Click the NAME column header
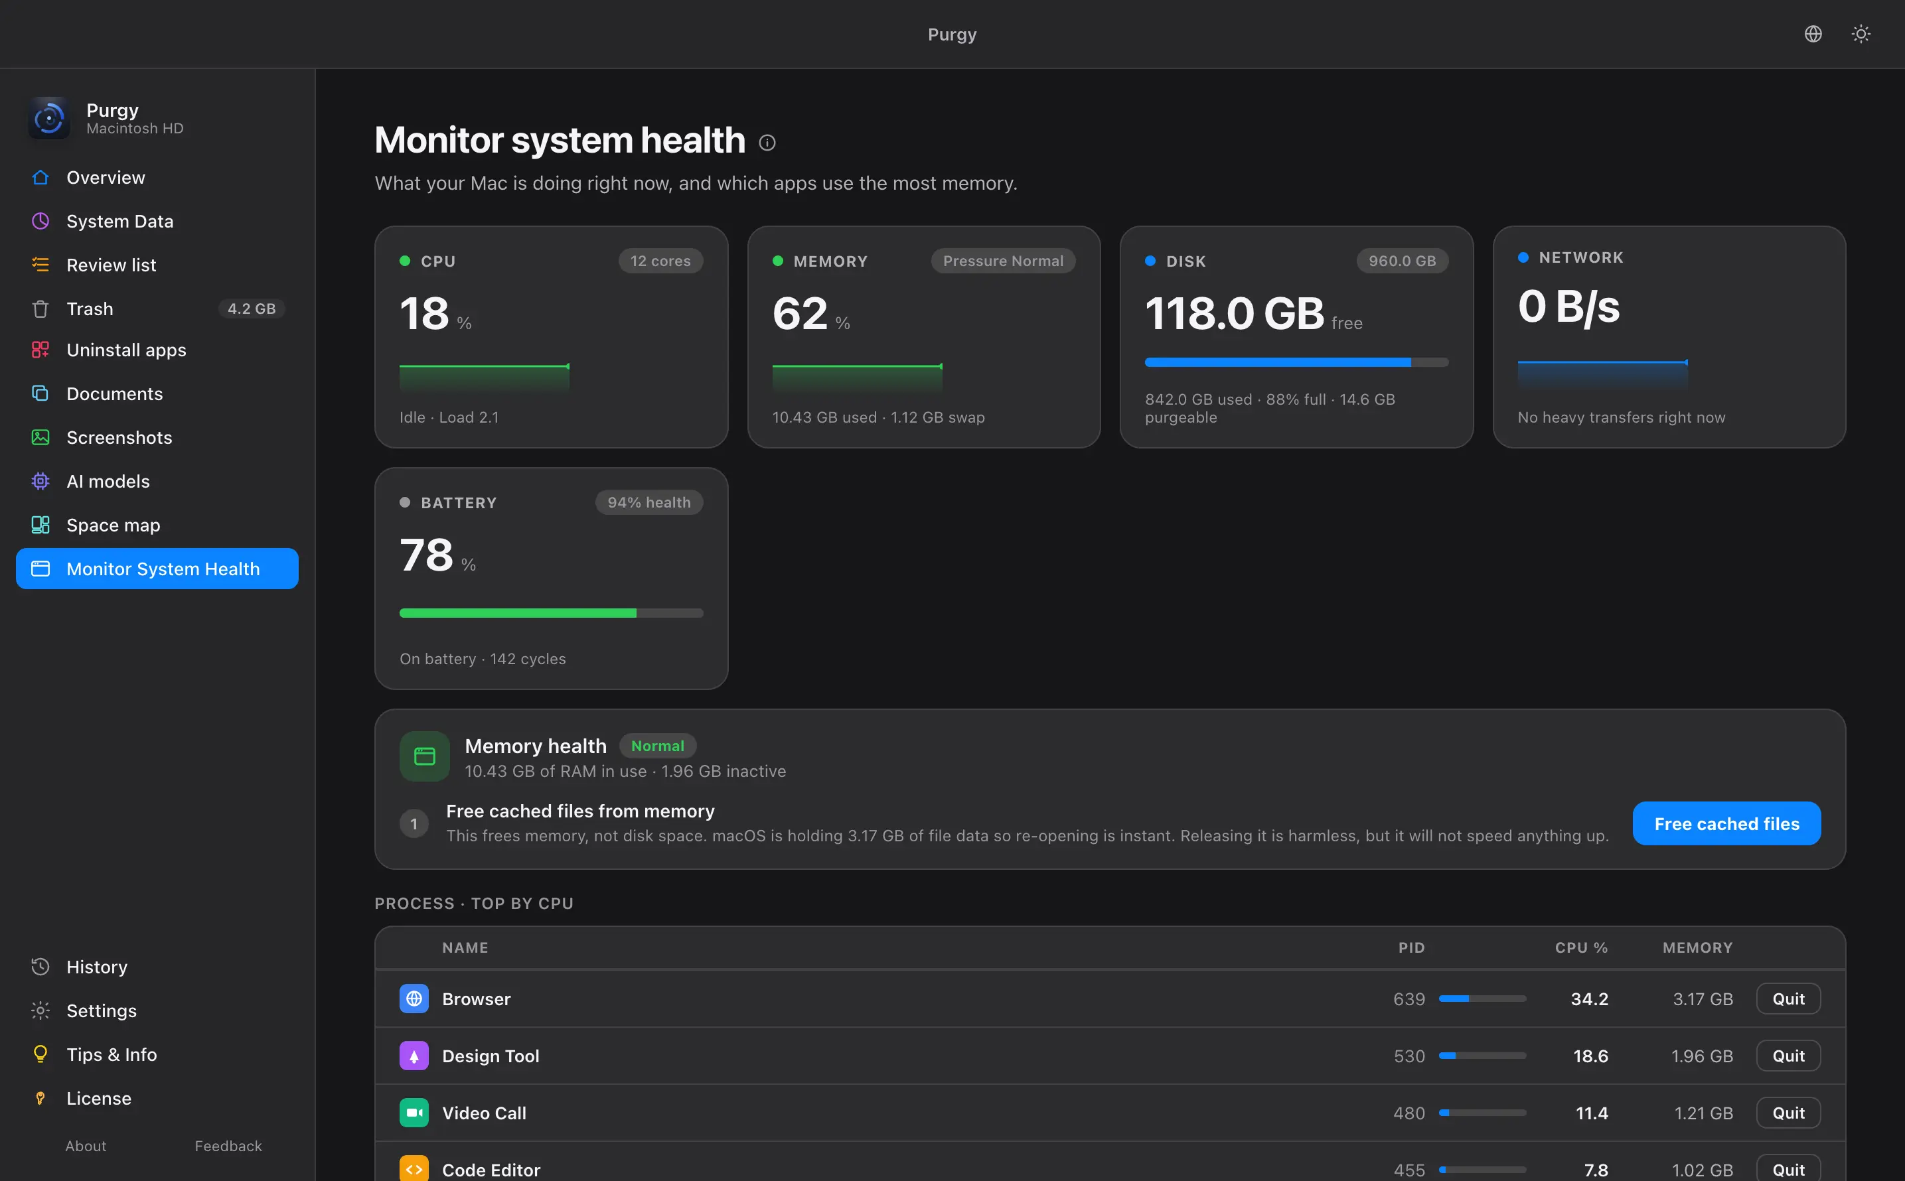This screenshot has height=1181, width=1905. pos(465,947)
